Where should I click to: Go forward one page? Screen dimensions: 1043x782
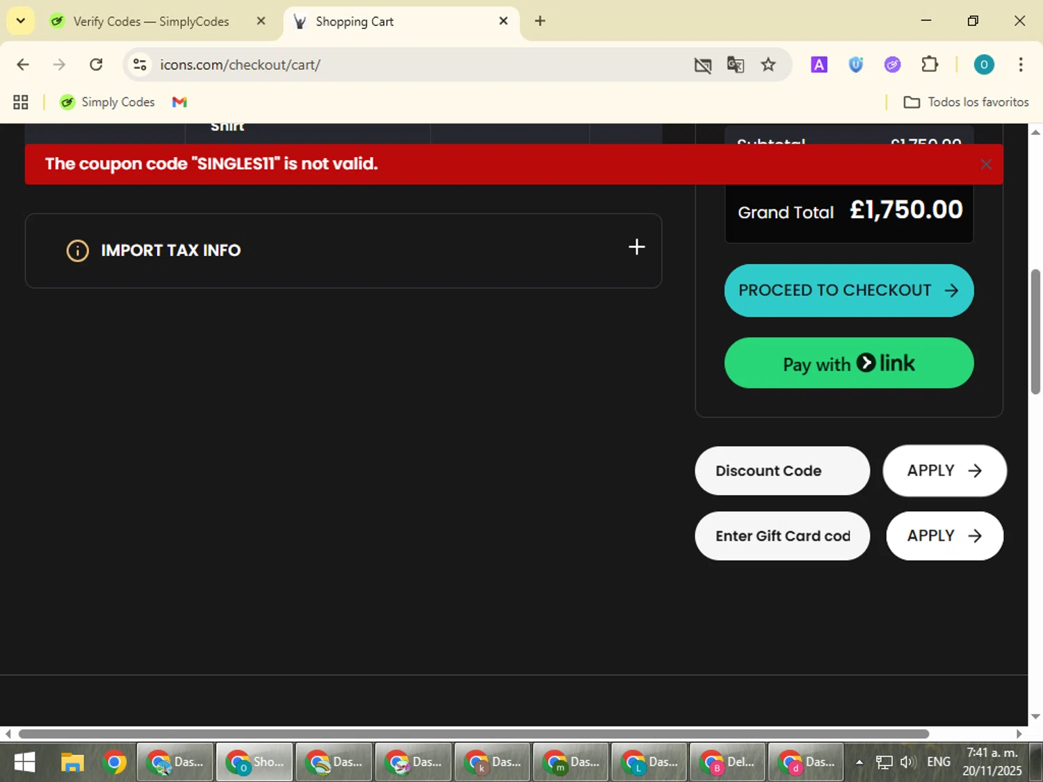(x=59, y=65)
